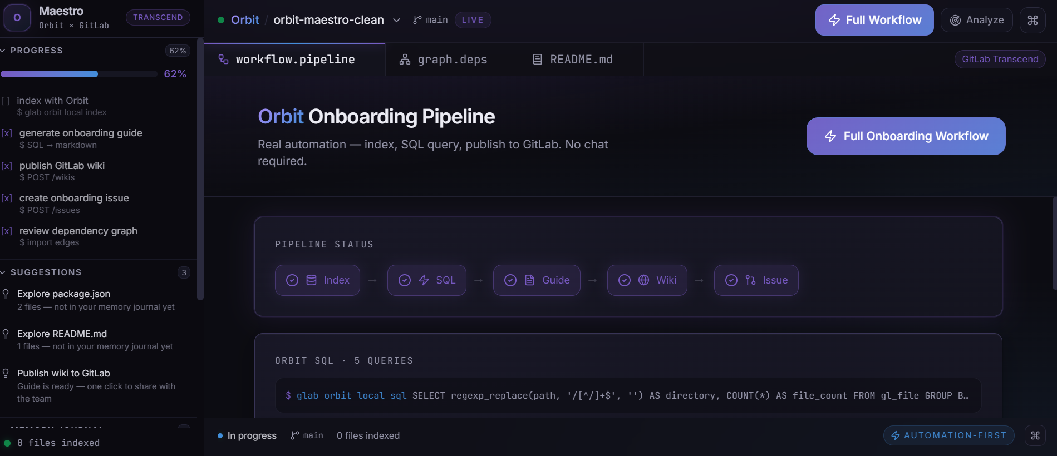Click the Orbit breadcrumb link
Image resolution: width=1057 pixels, height=456 pixels.
[245, 20]
